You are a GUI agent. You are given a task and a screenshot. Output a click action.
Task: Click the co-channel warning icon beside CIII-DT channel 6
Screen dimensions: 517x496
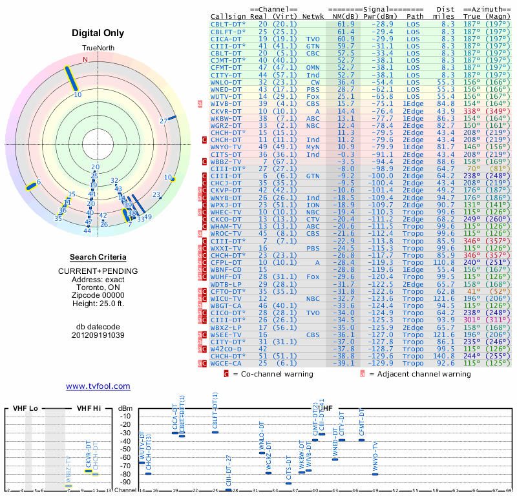pyautogui.click(x=204, y=175)
